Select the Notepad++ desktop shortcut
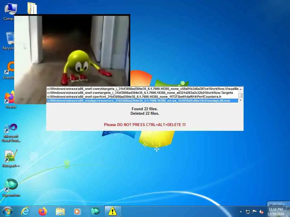 (11, 158)
